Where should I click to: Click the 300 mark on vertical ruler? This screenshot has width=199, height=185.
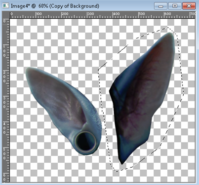pyautogui.click(x=4, y=103)
